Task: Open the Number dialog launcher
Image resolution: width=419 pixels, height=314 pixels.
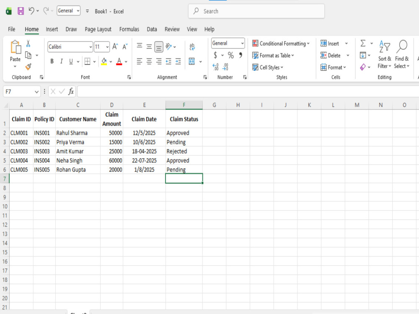Action: (x=245, y=77)
